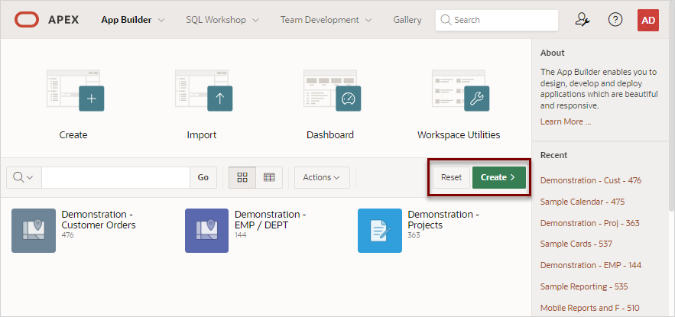Open the Create application tile icon
Image resolution: width=675 pixels, height=317 pixels.
[x=75, y=90]
